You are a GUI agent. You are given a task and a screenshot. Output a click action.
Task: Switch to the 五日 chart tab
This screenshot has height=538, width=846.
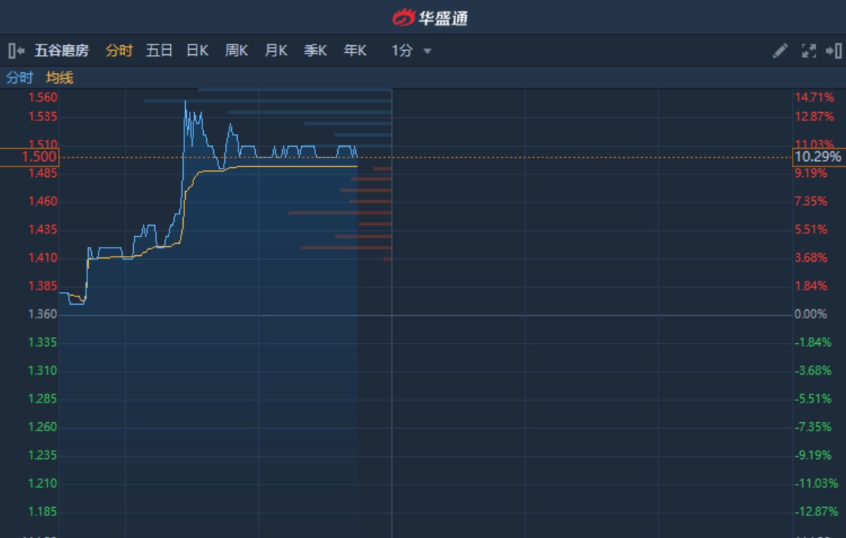tap(159, 51)
